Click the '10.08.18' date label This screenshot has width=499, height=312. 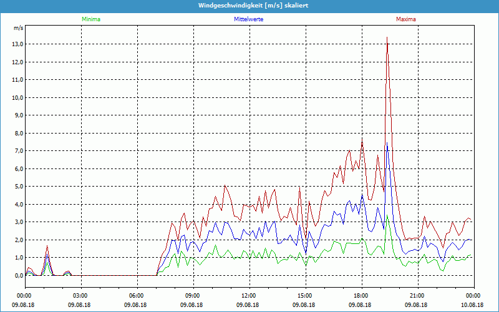pyautogui.click(x=472, y=305)
